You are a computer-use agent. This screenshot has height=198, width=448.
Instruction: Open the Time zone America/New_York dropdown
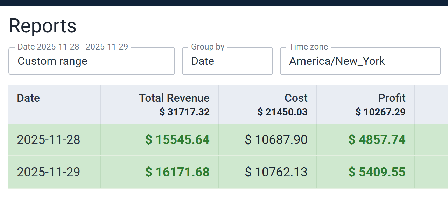360,61
